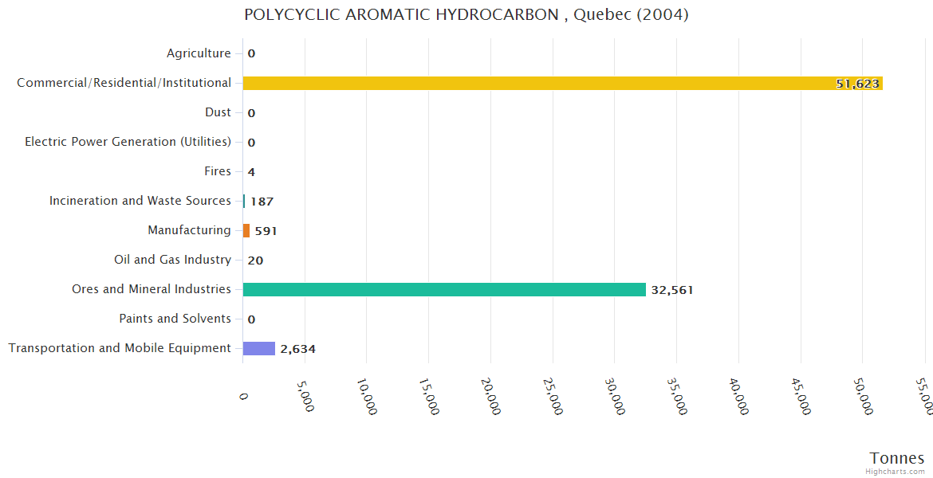This screenshot has width=933, height=478.
Task: Select the 32,561 data label
Action: (x=672, y=290)
